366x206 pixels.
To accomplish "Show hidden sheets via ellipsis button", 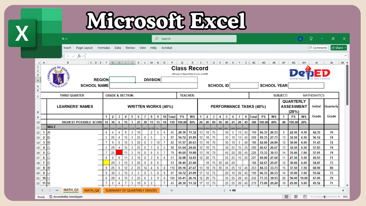I will (x=57, y=190).
